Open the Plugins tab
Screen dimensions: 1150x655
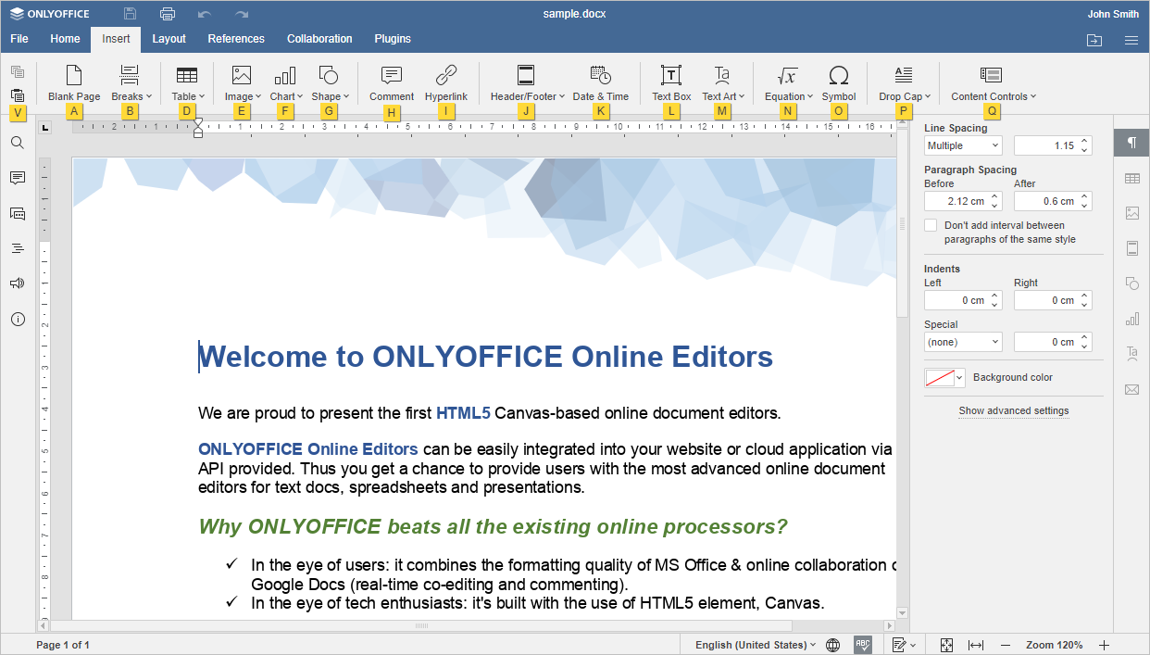(x=393, y=39)
